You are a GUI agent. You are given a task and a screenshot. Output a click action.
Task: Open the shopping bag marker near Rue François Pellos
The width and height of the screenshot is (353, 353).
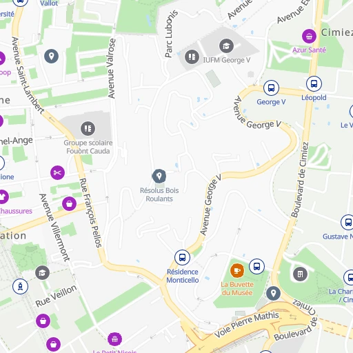(69, 203)
